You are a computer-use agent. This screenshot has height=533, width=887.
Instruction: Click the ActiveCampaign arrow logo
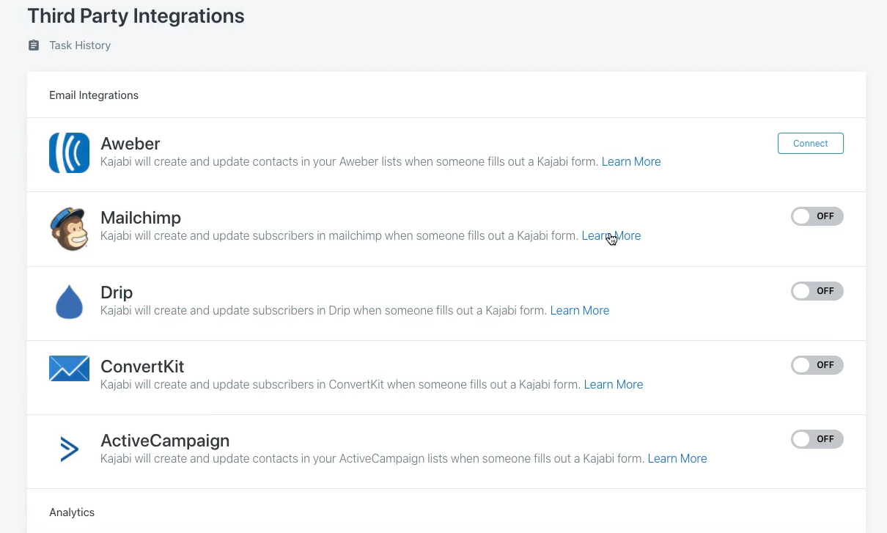click(x=69, y=449)
